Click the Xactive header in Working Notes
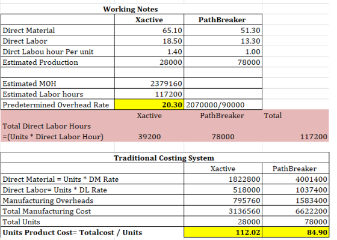This screenshot has width=337, height=240. (149, 20)
